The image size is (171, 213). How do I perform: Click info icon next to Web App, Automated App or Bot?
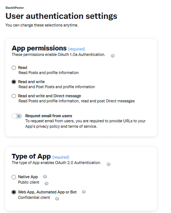84,192
